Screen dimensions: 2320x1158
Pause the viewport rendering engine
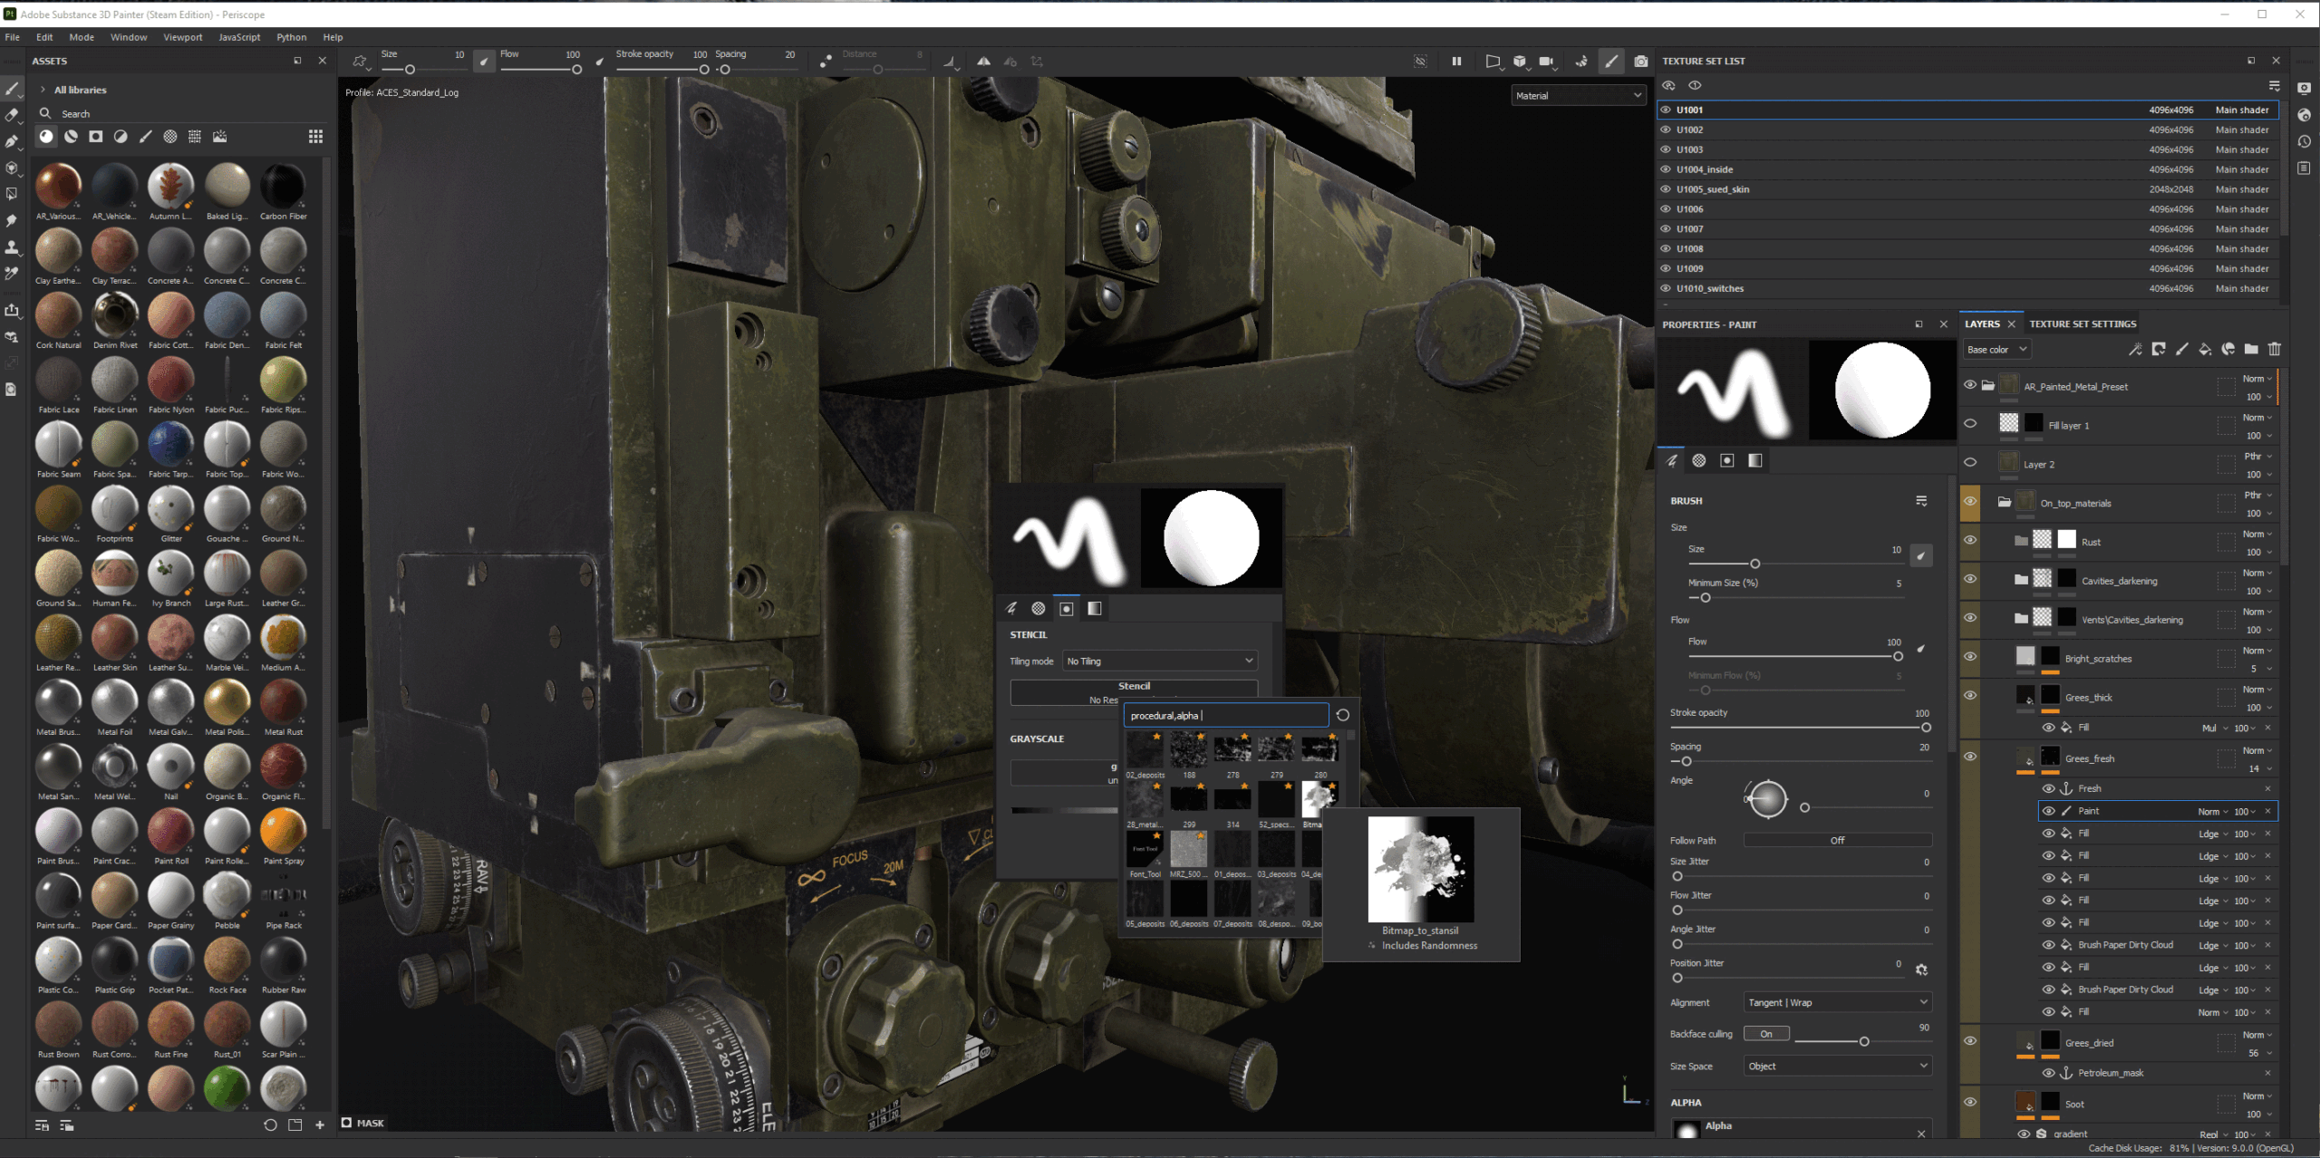click(x=1456, y=62)
